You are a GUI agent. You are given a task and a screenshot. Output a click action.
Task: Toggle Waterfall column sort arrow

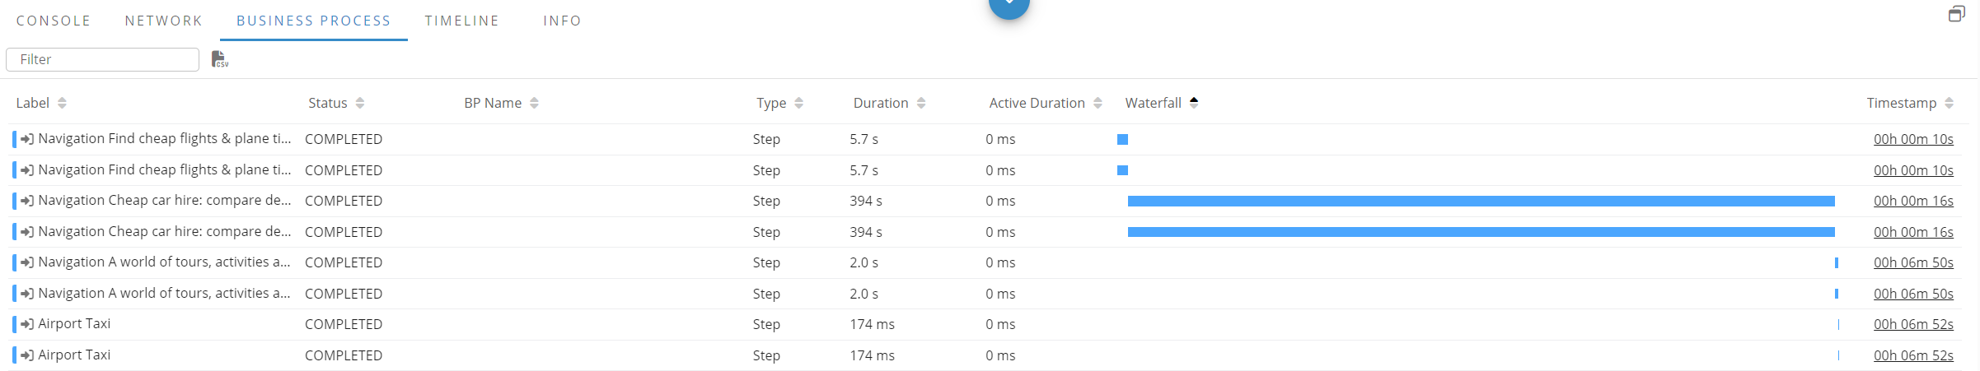click(1194, 102)
